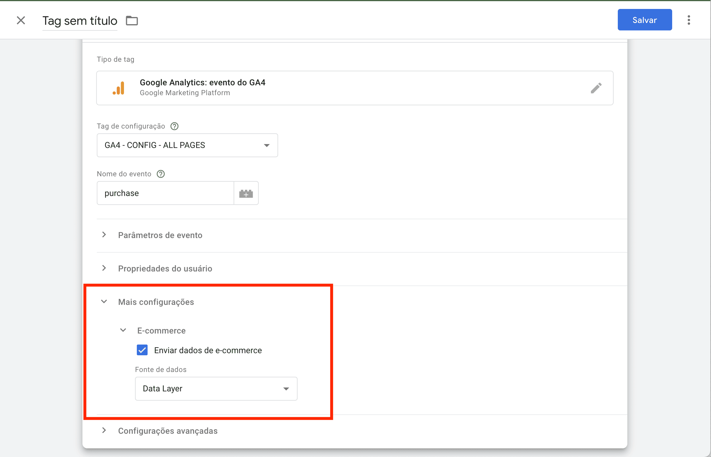Click the X to close the tag editor
This screenshot has width=711, height=457.
coord(21,20)
